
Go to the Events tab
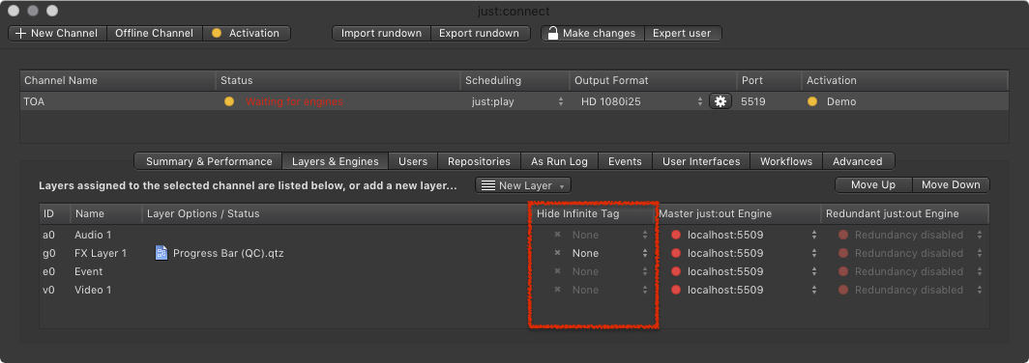point(625,161)
